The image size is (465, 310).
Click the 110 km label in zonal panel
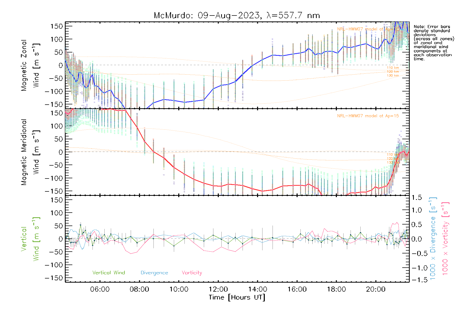click(393, 68)
